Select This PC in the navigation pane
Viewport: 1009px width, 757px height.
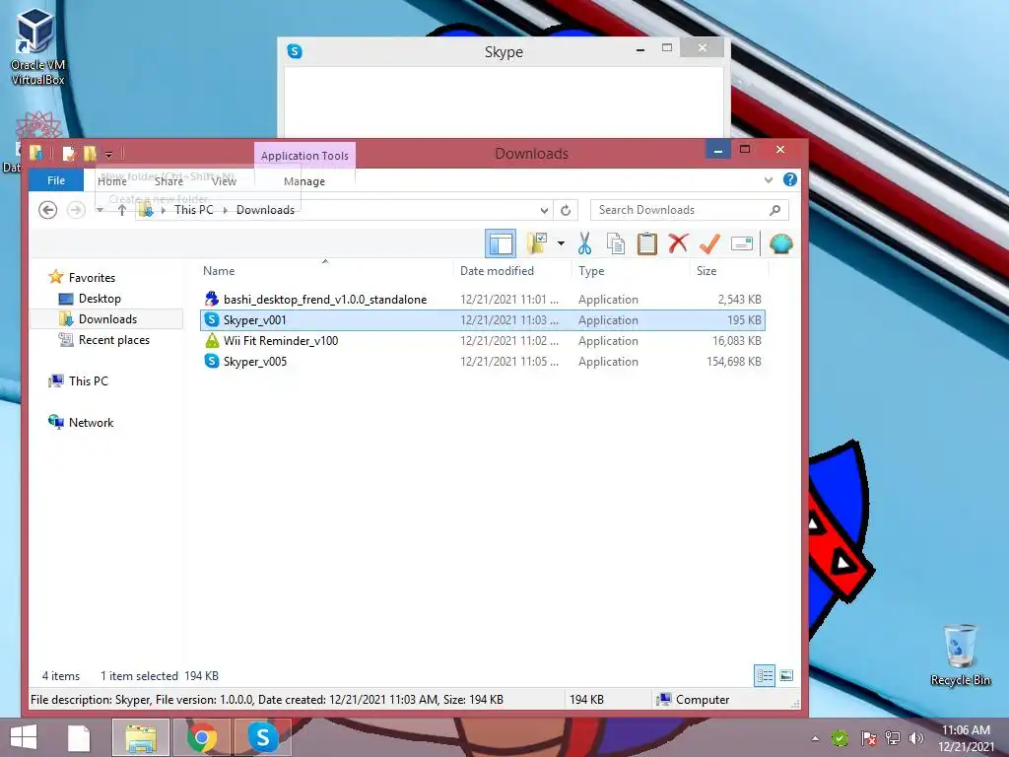click(x=88, y=381)
